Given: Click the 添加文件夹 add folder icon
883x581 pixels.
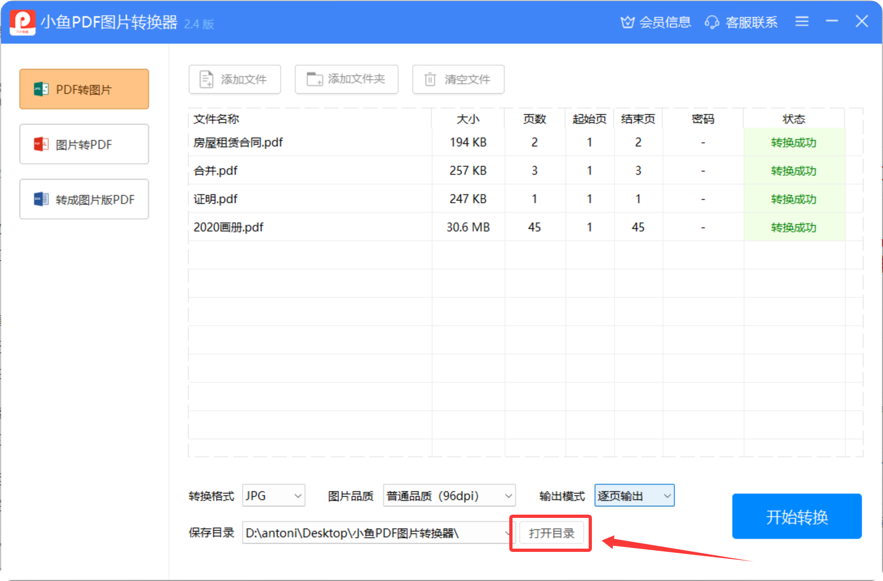Looking at the screenshot, I should coord(314,79).
